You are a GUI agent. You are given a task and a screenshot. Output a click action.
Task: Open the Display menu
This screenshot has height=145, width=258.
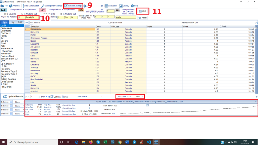pos(124,6)
